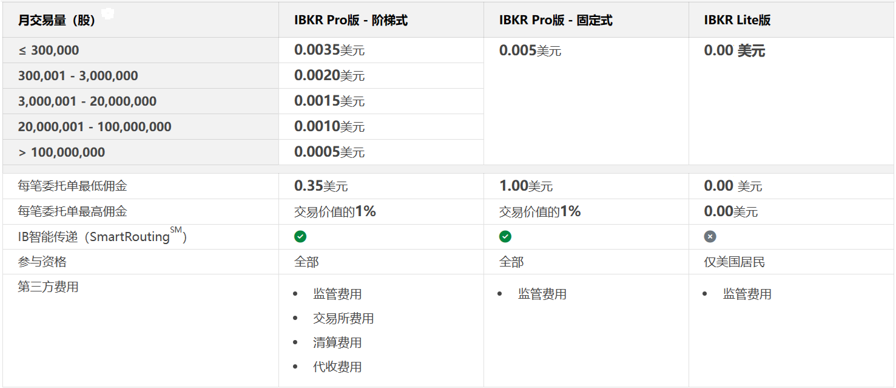Select the IBKR Pro版 - 阶梯式 column header
Screen dimensions: 896x388
point(381,20)
